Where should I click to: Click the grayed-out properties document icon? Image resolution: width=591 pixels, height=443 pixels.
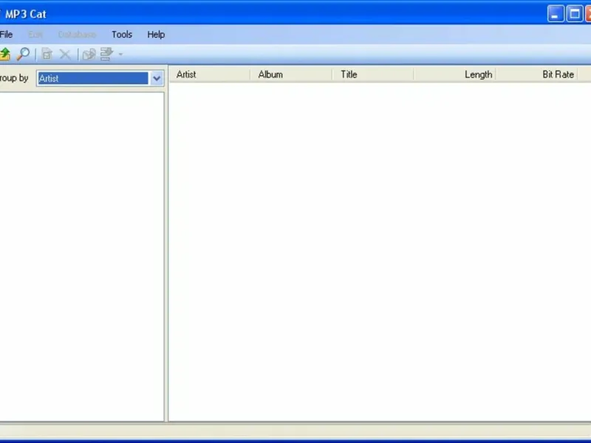[47, 54]
